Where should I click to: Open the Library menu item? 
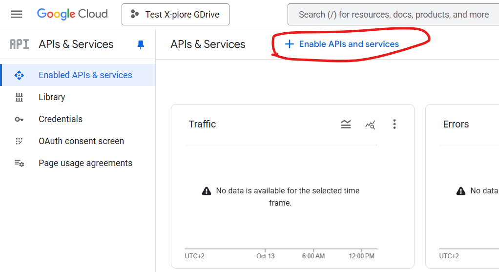coord(52,97)
